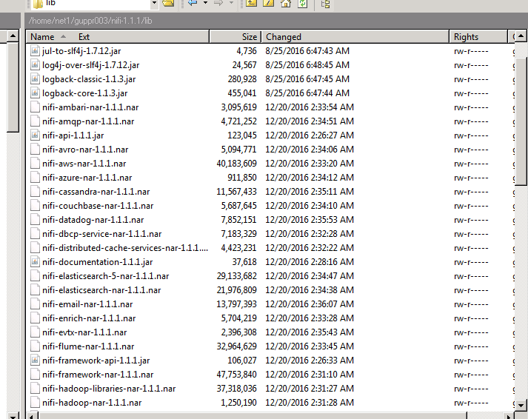Click the file icon of nifi-amqp-nar-1.1.1.nar
528x419 pixels.
click(35, 121)
